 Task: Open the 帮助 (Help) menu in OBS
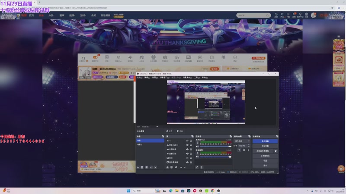pyautogui.click(x=205, y=78)
